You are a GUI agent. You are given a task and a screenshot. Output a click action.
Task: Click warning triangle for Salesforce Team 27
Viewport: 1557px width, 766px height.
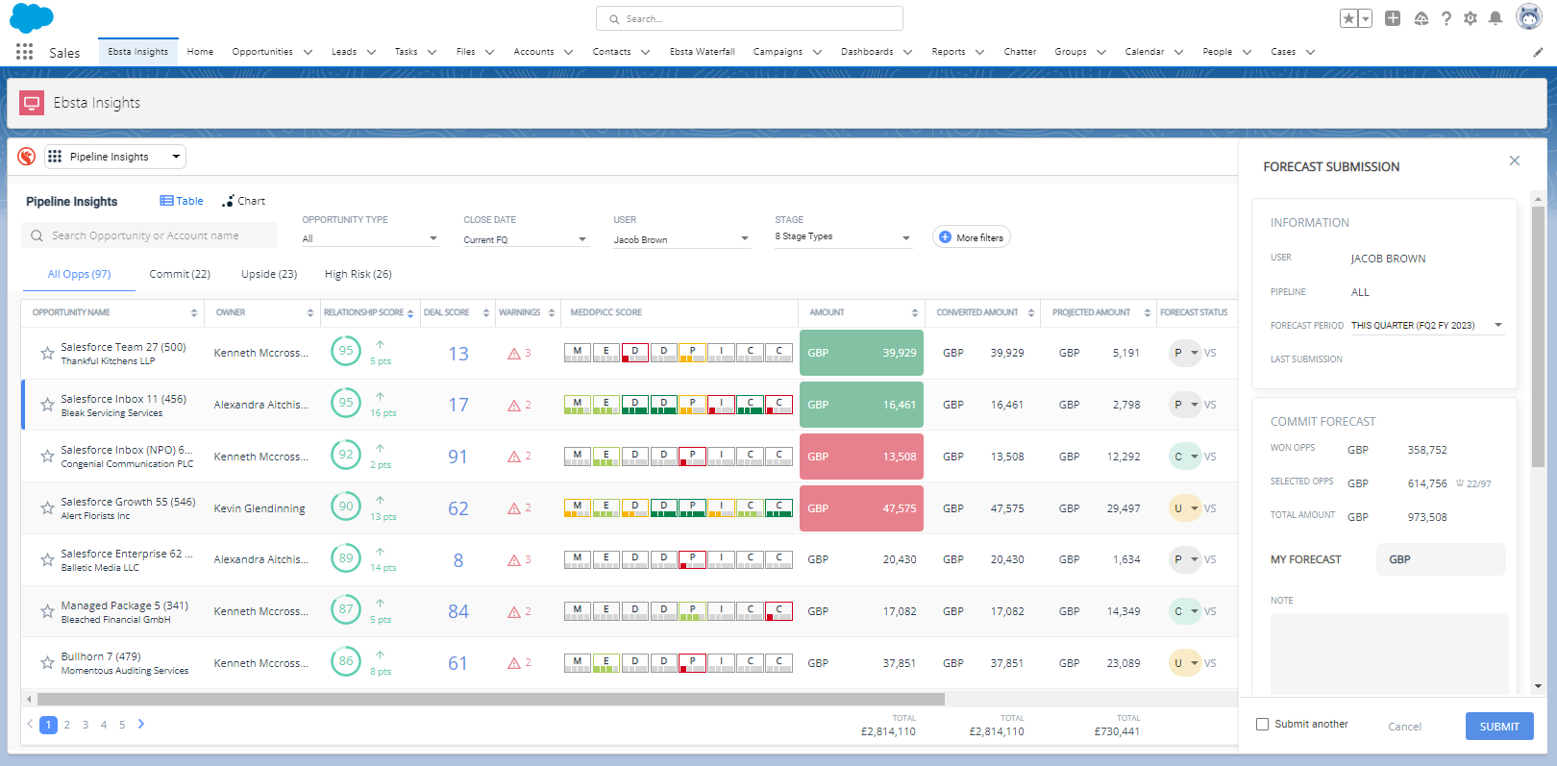pos(514,354)
